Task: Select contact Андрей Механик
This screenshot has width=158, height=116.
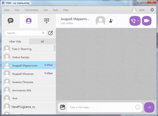Action: click(29, 74)
